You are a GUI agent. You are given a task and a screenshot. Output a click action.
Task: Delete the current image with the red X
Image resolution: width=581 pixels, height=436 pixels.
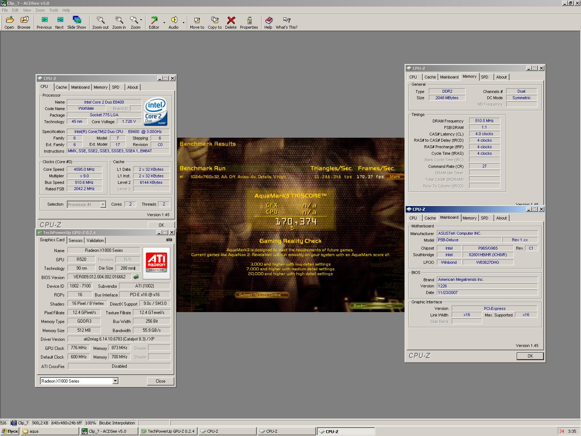[x=231, y=23]
